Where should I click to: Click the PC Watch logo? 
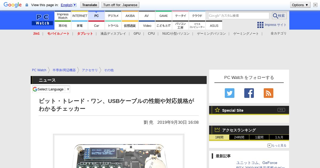42,19
